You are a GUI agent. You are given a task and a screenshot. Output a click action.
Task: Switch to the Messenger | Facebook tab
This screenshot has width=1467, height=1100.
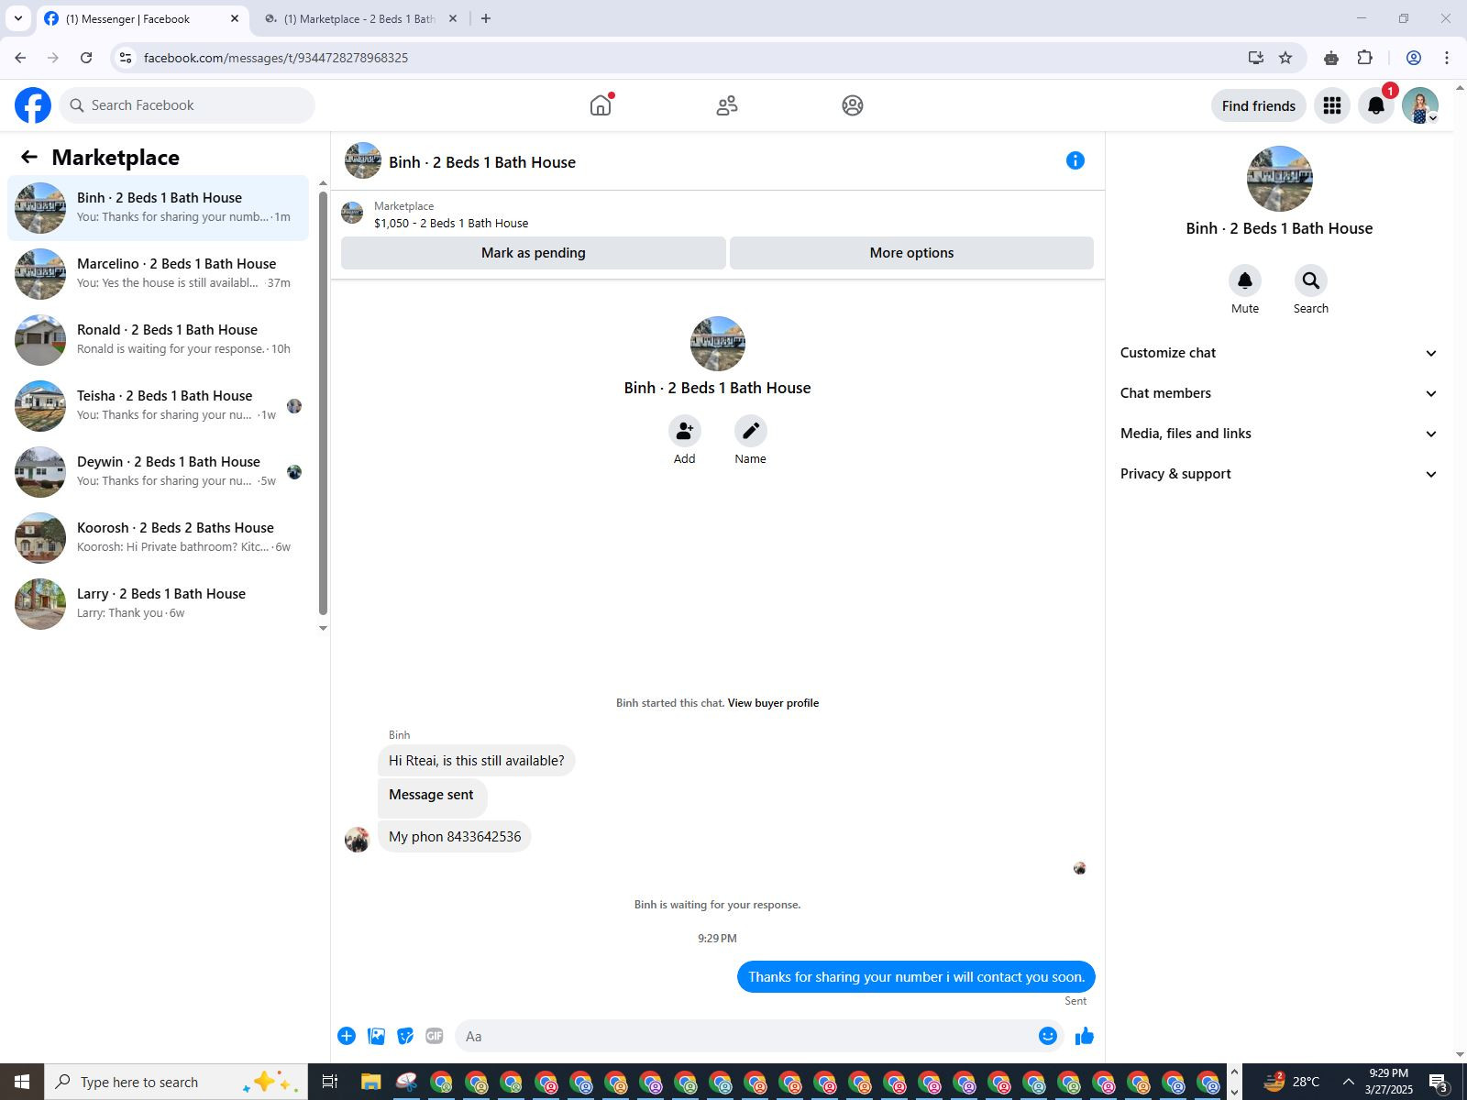[x=142, y=18]
